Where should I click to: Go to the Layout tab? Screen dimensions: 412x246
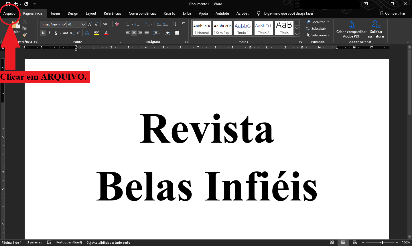coord(91,13)
